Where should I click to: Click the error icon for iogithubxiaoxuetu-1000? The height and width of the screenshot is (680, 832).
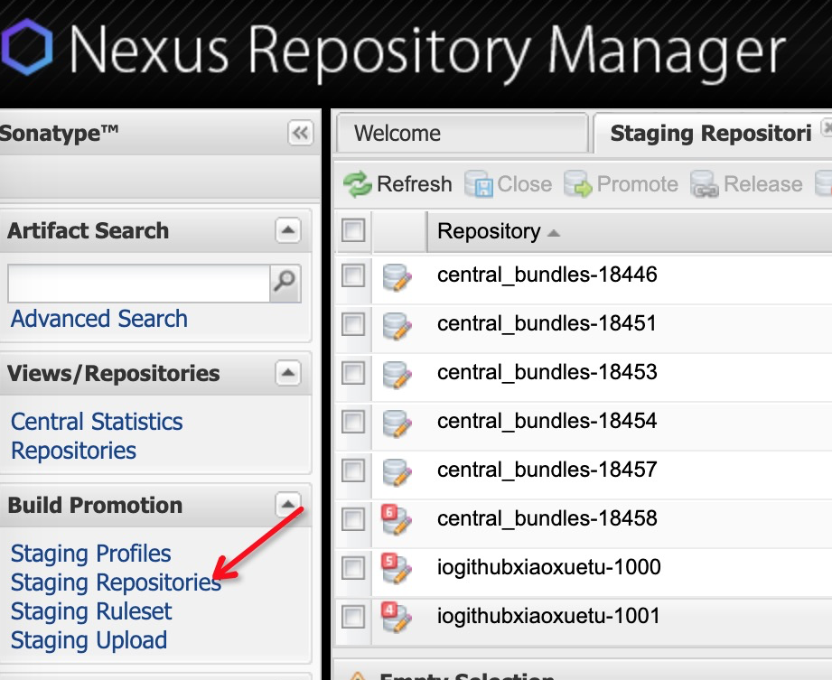point(396,568)
